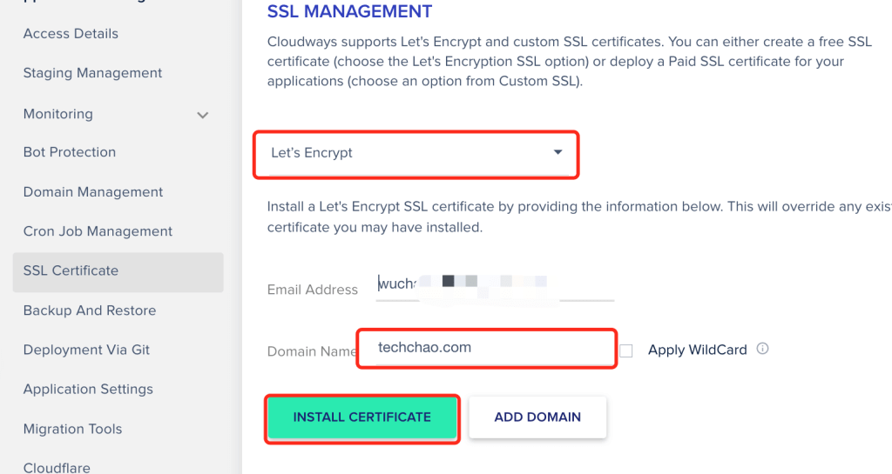Select SSL Certificate sidebar item
892x474 pixels.
coord(118,272)
